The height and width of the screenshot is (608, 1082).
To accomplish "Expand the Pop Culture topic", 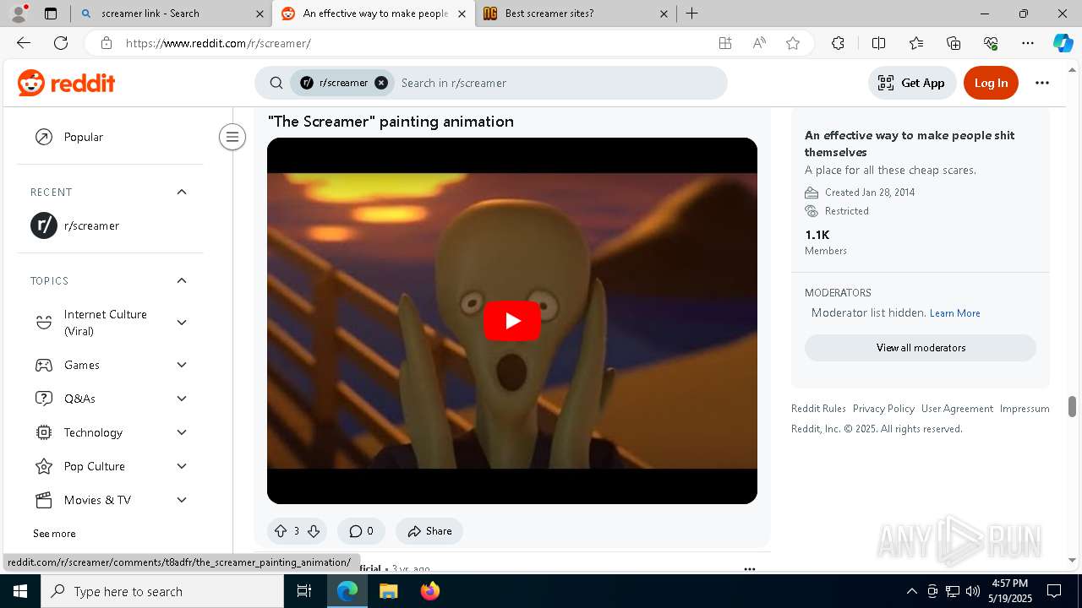I will click(x=182, y=466).
